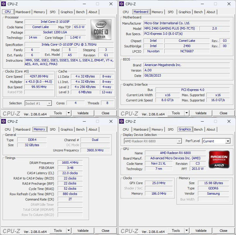Click Validate button in the Mainboard window
This screenshot has width=236, height=235.
tap(201, 113)
